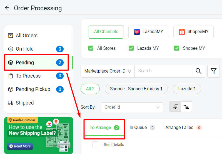Expand the Marketplace Order ID dropdown
Viewport: 222px width, 154px height.
pos(108,71)
